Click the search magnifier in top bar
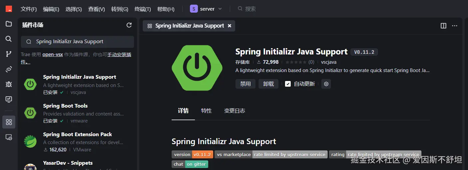The width and height of the screenshot is (468, 170). click(240, 9)
